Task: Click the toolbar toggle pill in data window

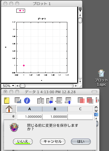Action: (94, 92)
